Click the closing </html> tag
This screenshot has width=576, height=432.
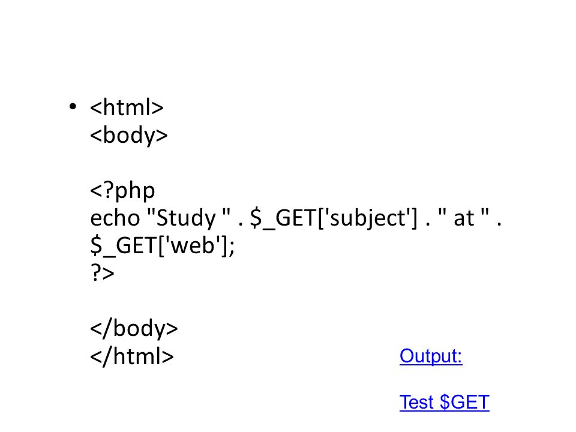[x=132, y=356]
